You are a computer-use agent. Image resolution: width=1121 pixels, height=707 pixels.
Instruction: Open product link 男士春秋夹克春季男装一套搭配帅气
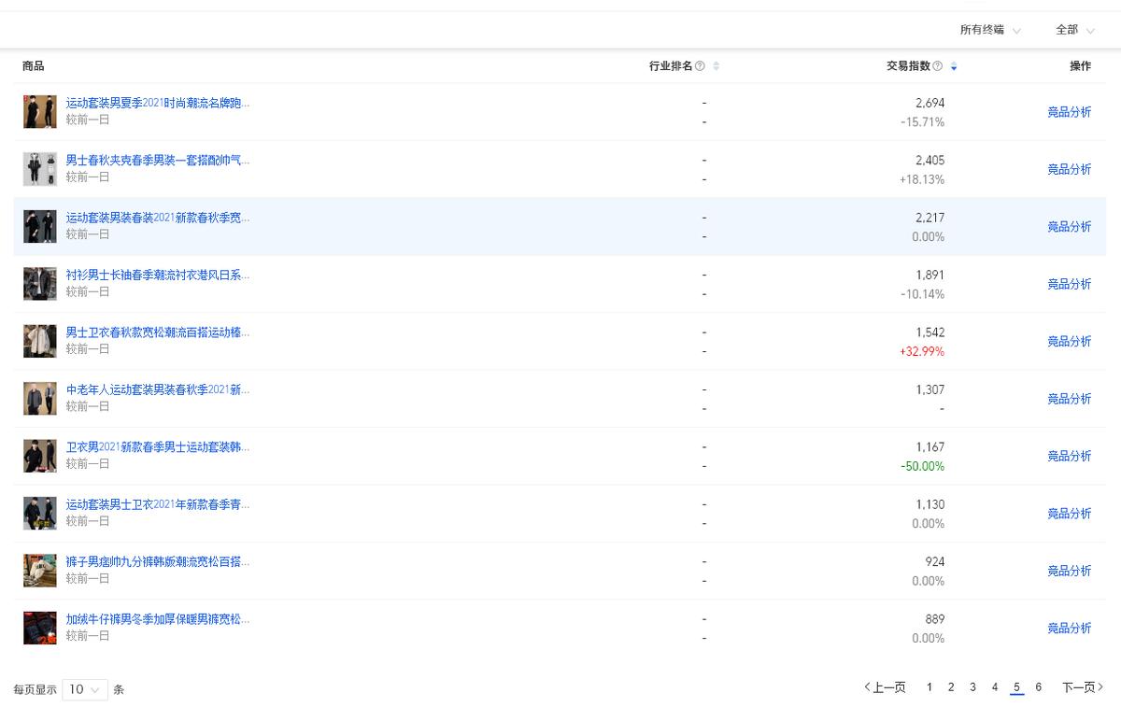tap(158, 161)
